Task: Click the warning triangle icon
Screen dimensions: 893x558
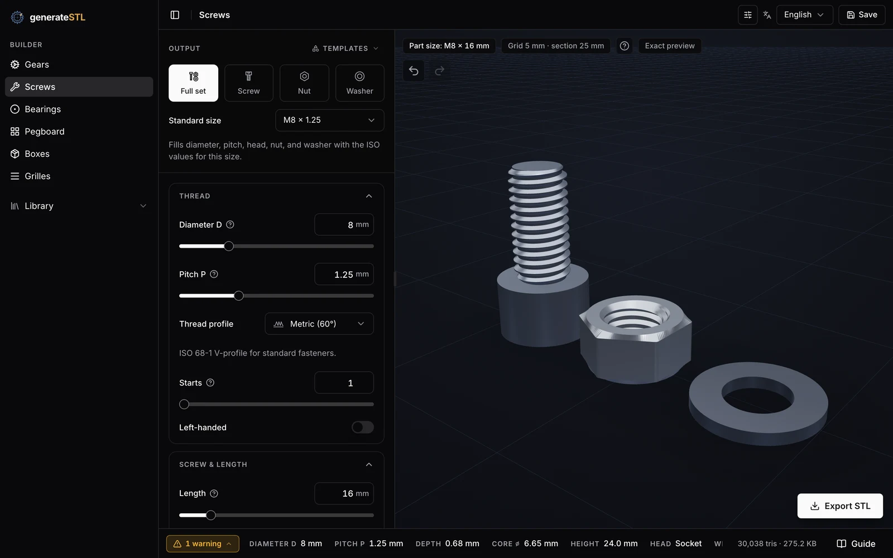Action: [177, 543]
